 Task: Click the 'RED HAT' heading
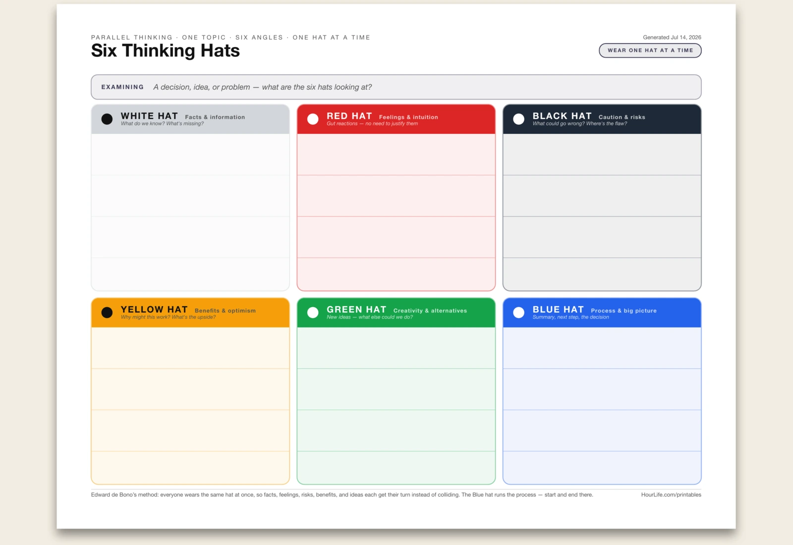[x=349, y=116]
